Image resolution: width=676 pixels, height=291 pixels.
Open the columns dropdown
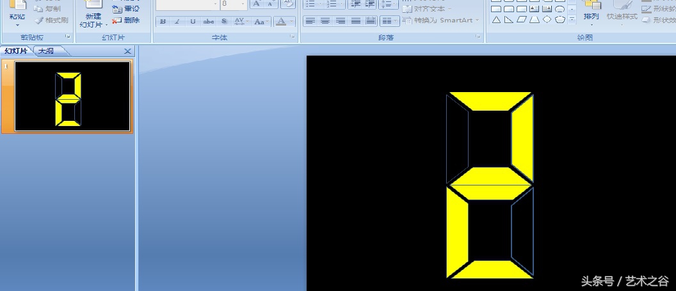(x=390, y=20)
